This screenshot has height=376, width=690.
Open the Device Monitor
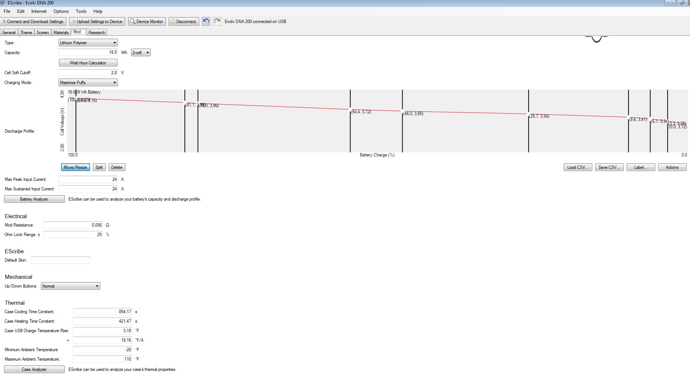coord(147,22)
